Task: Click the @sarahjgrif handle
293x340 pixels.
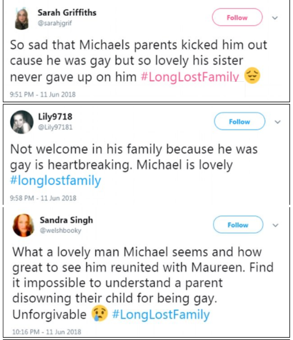Action: (x=55, y=23)
